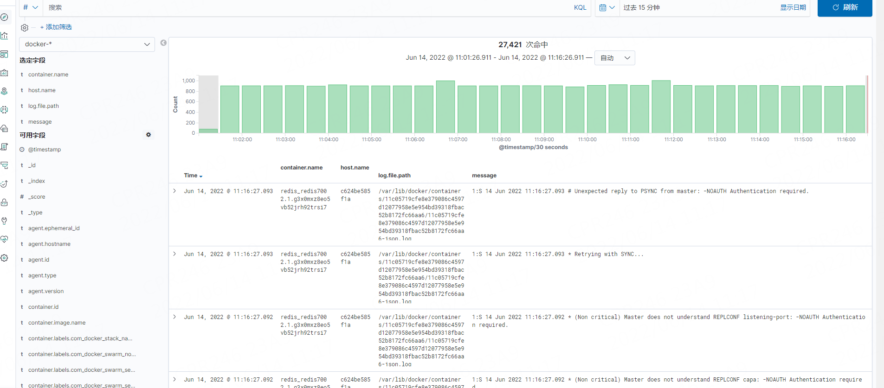Expand the REPLCONF capa log row

pos(174,379)
